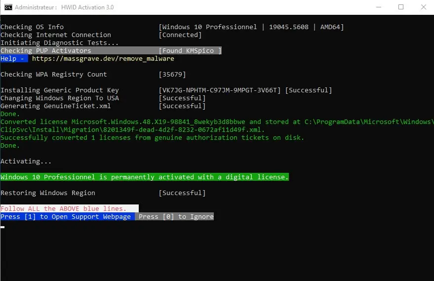Click the green permanently activated message
This screenshot has width=434, height=281.
pos(145,177)
